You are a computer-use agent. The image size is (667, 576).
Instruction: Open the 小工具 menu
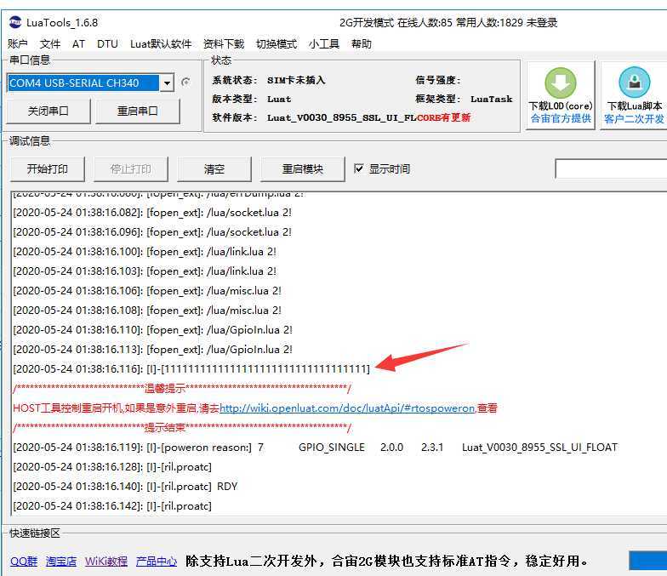click(324, 44)
